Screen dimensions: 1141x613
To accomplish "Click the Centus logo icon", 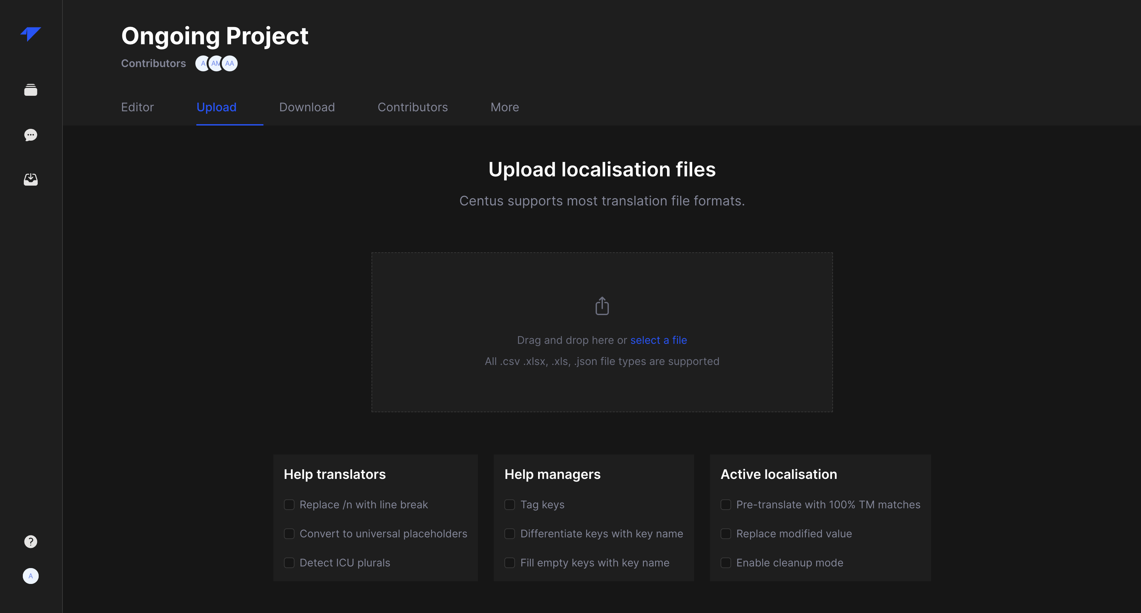I will coord(30,34).
